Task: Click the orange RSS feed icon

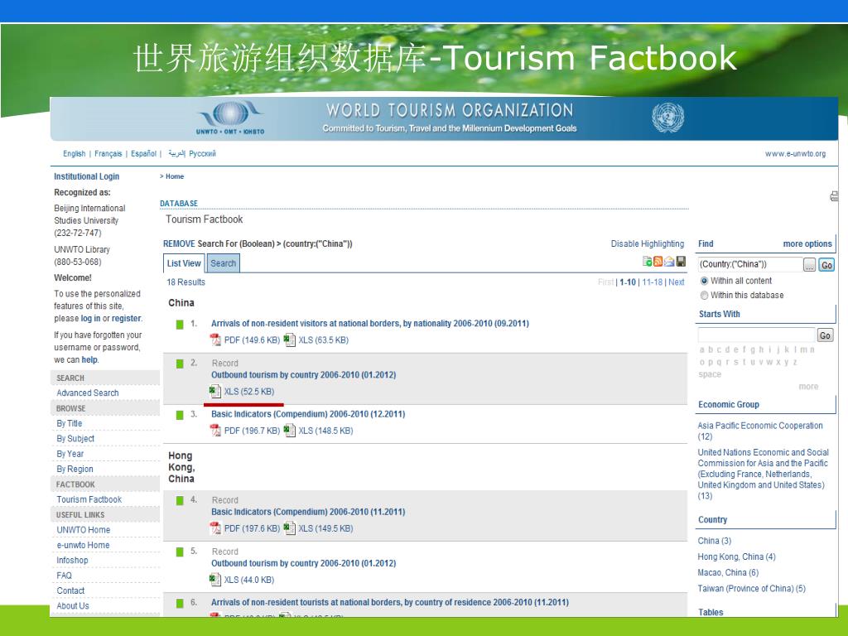Action: [658, 261]
